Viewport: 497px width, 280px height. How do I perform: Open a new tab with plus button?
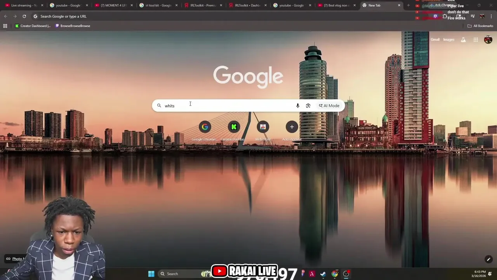408,5
